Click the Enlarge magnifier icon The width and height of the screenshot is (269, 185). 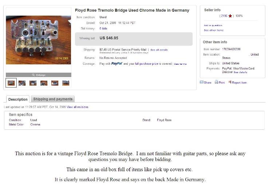pyautogui.click(x=33, y=75)
